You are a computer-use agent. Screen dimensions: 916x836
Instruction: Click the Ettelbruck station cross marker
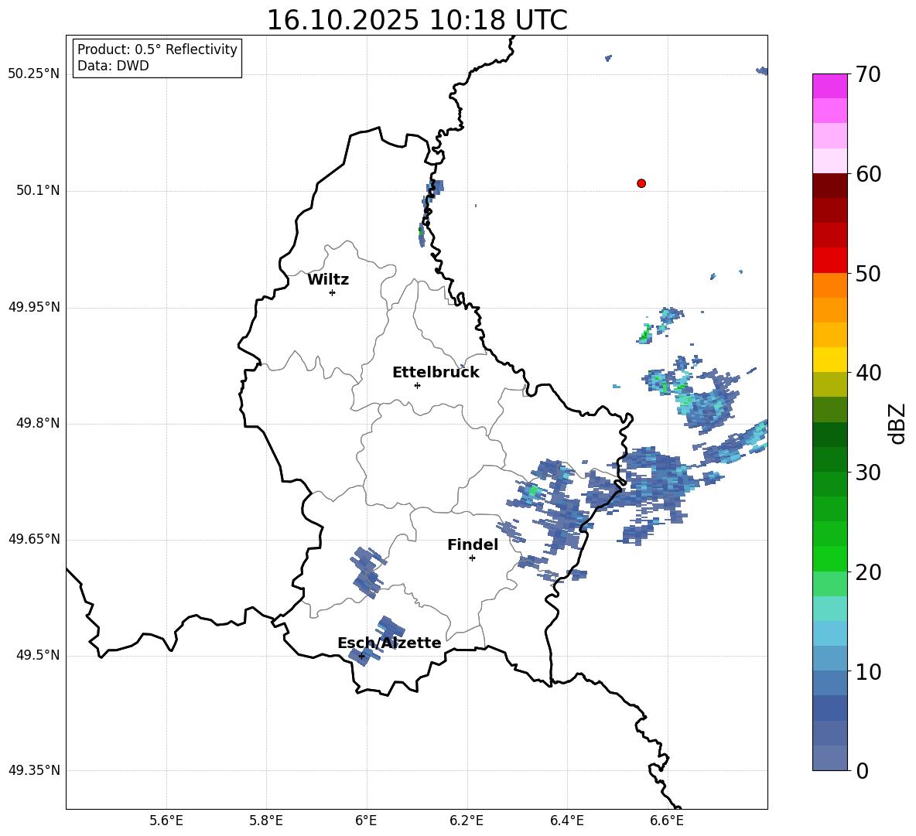417,385
